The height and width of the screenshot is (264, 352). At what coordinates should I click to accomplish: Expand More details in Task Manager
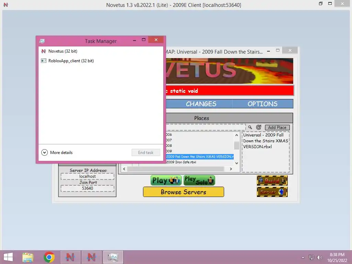point(57,153)
